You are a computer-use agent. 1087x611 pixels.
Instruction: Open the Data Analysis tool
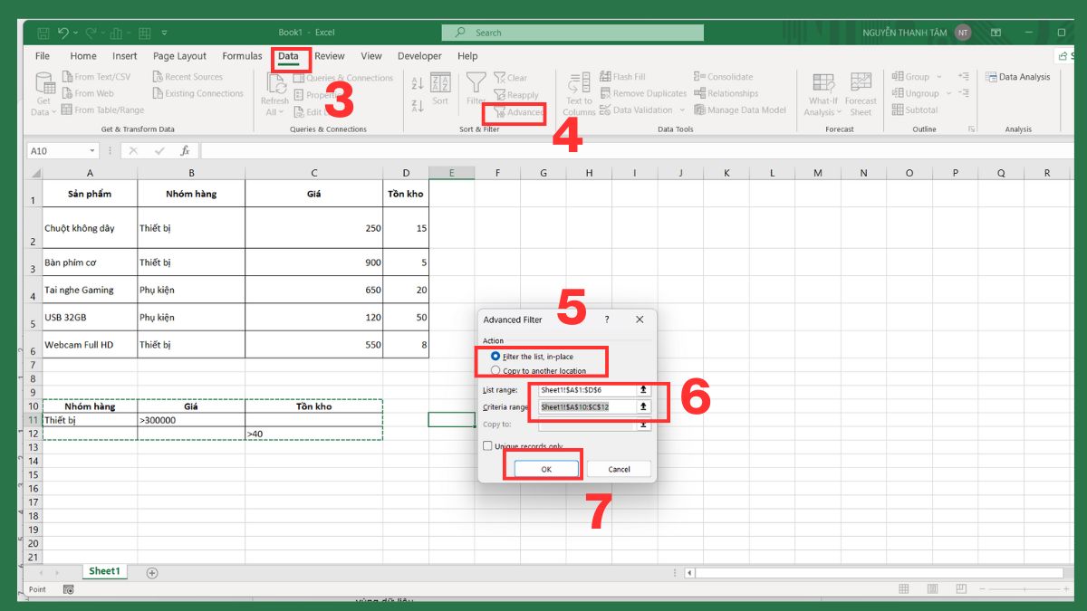click(1018, 77)
